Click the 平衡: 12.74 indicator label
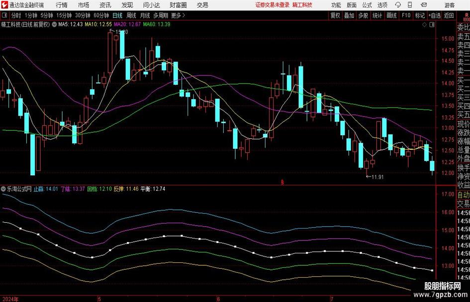 [x=153, y=189]
